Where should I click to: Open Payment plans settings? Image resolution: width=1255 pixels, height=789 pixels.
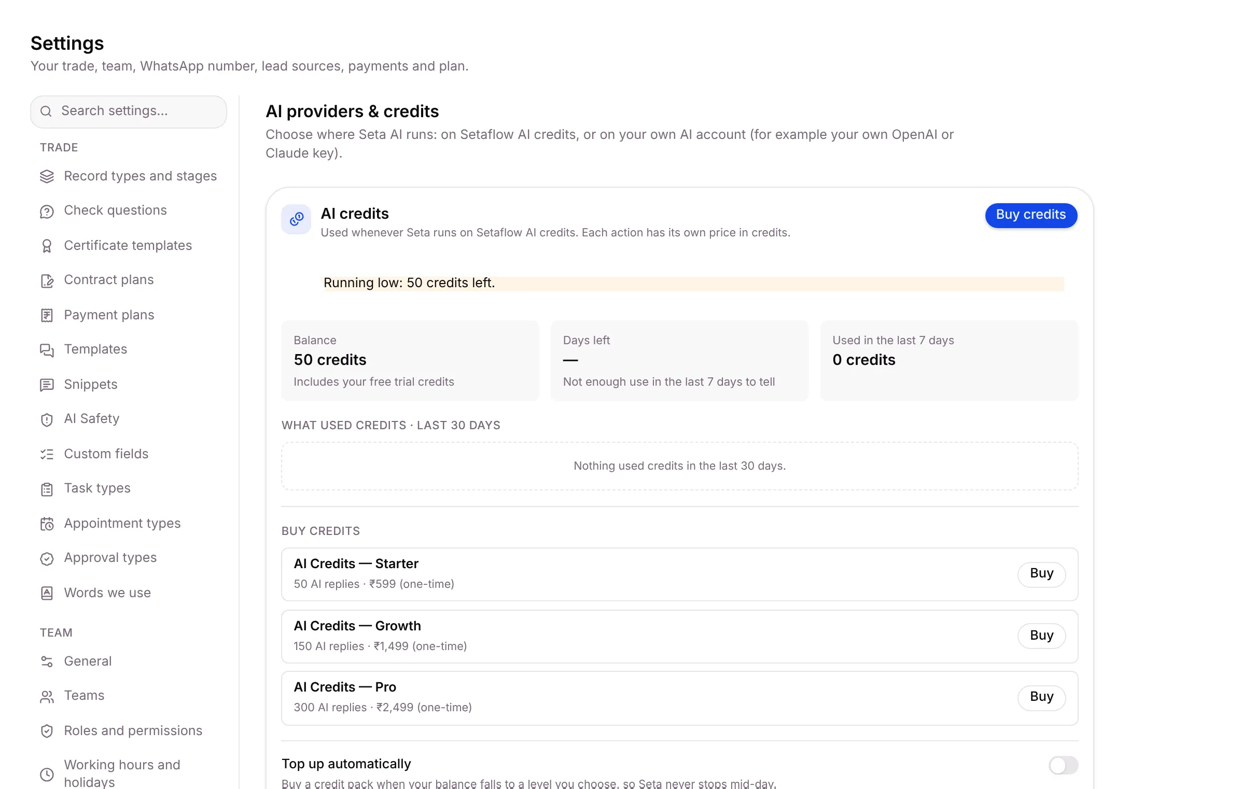(129, 315)
